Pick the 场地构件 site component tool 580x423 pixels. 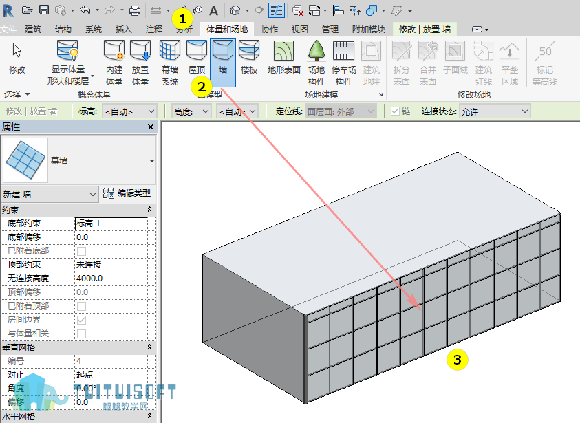[316, 63]
